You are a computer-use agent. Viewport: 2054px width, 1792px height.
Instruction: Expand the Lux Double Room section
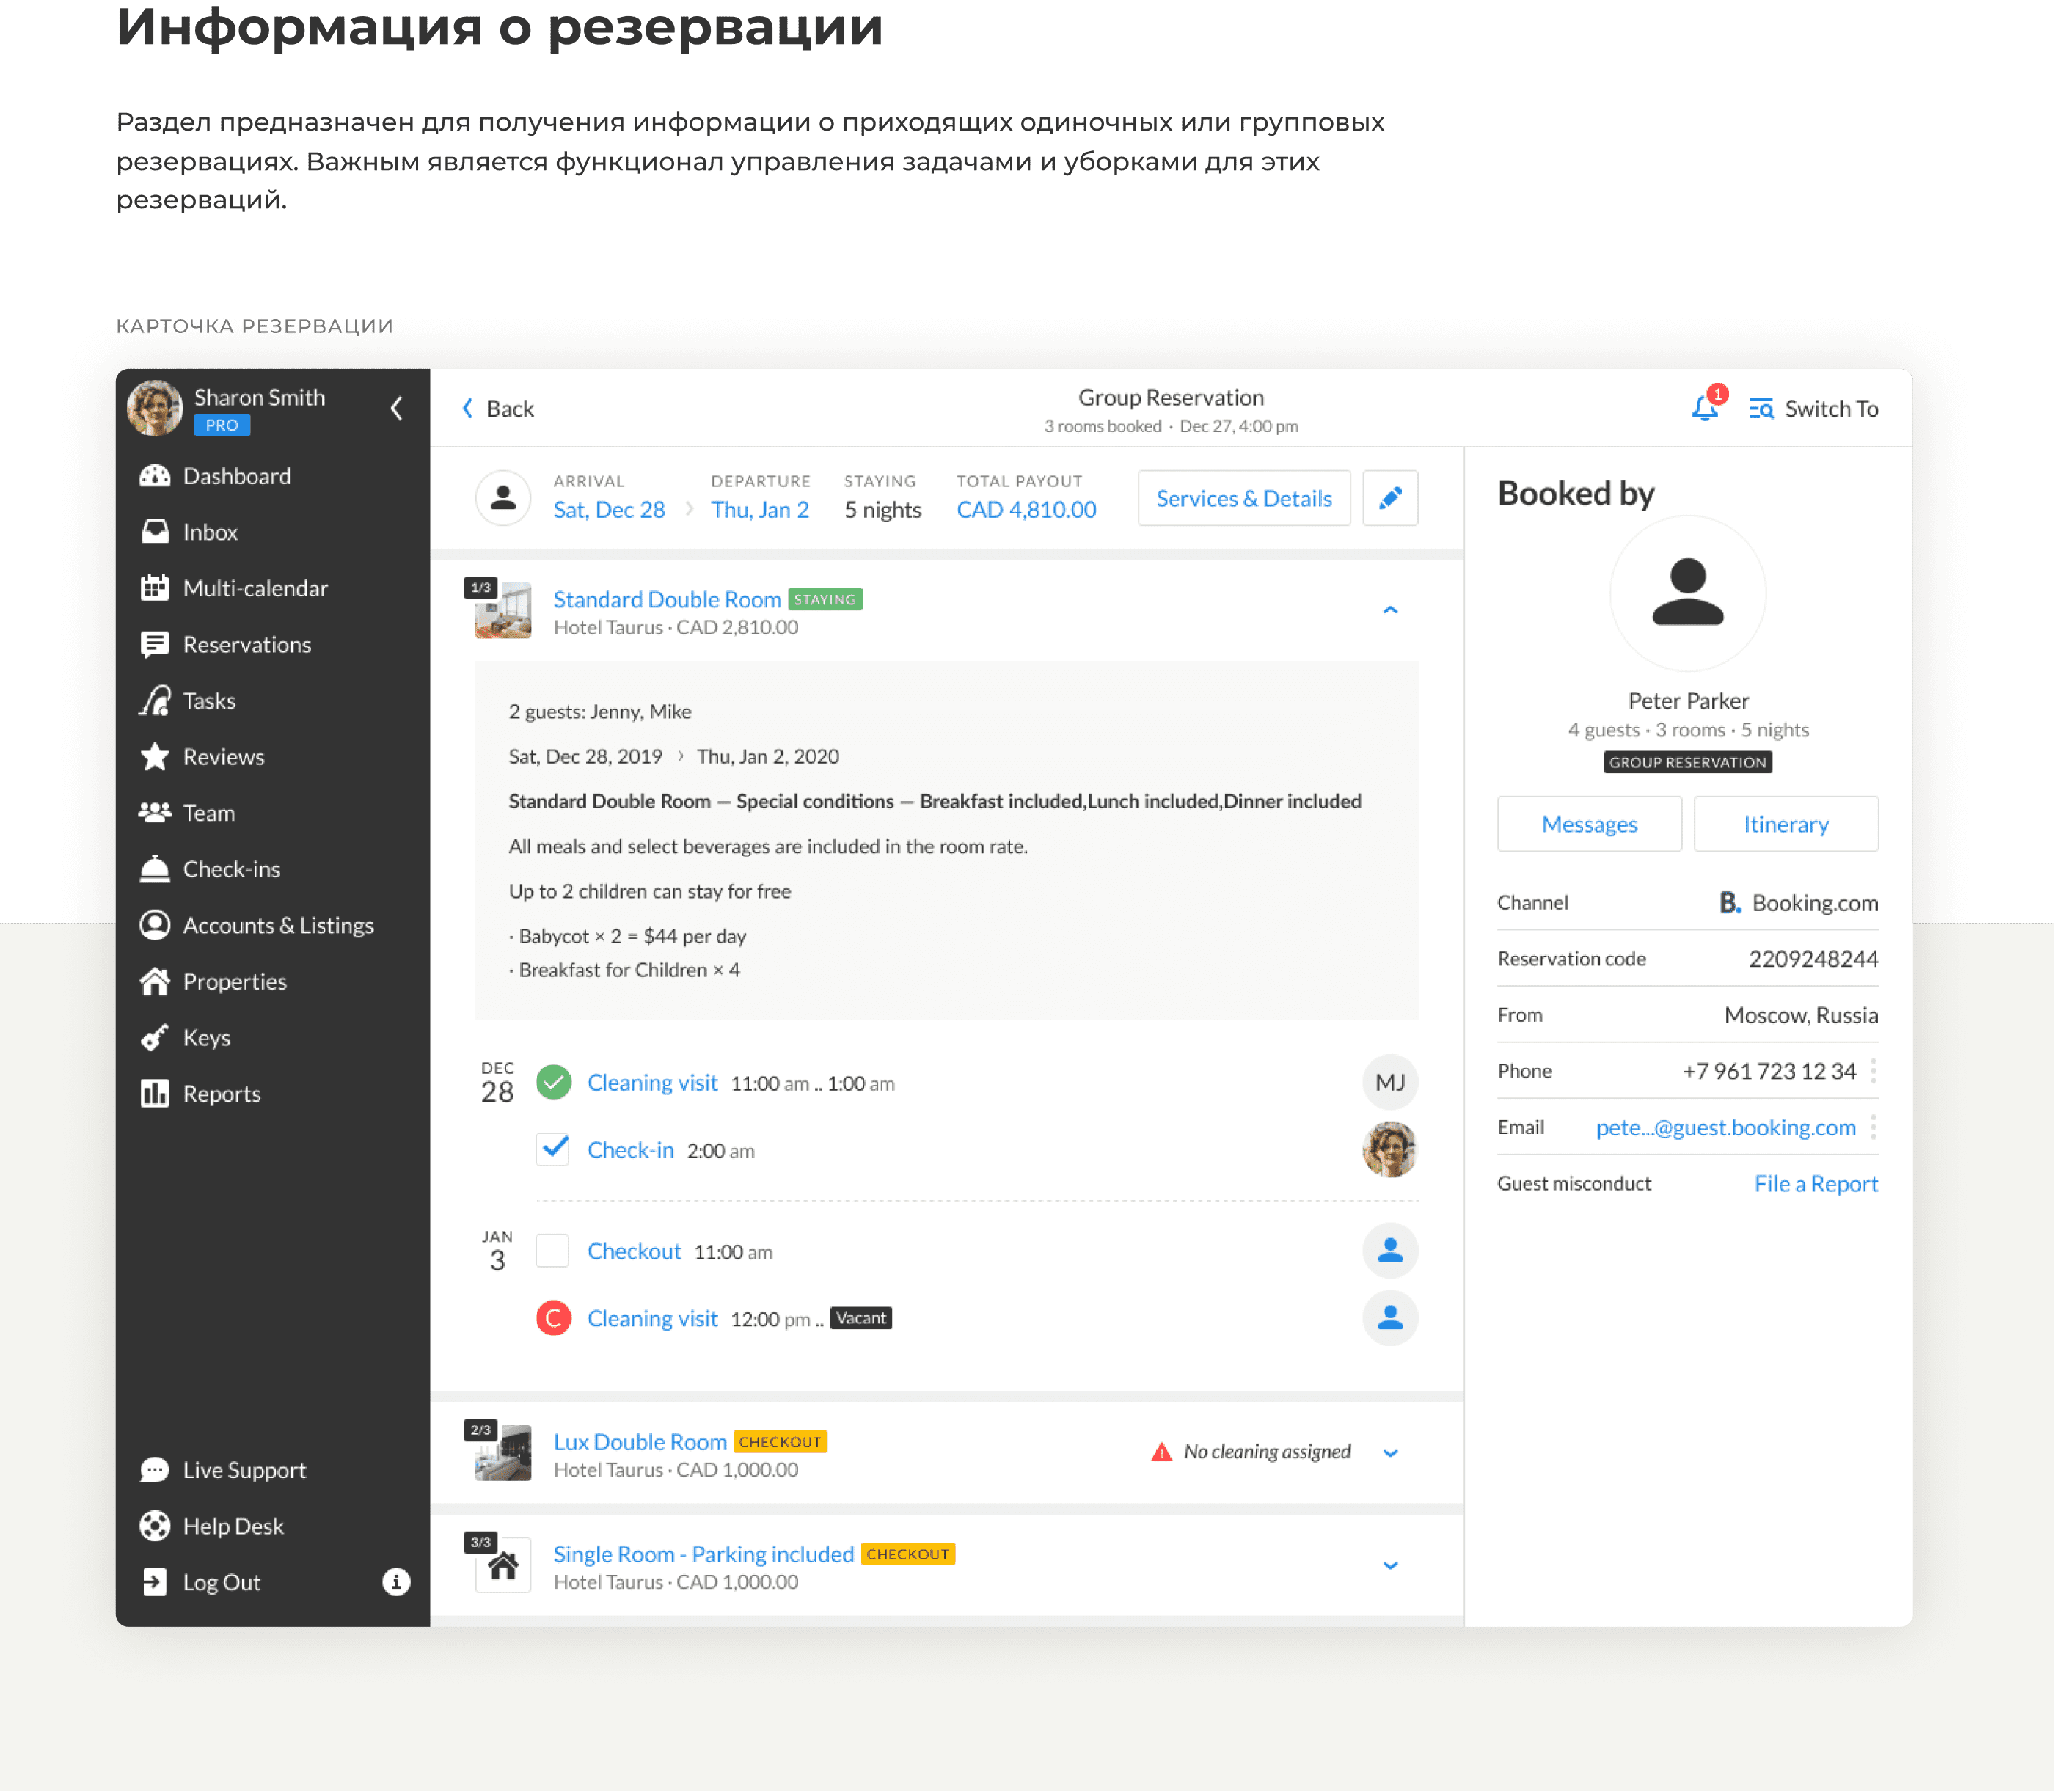coord(1390,1453)
